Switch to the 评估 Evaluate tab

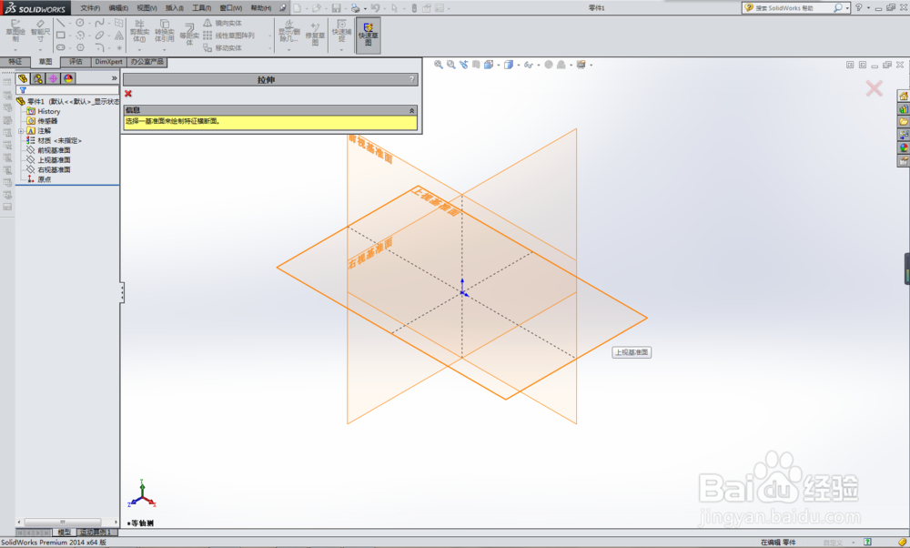click(76, 62)
